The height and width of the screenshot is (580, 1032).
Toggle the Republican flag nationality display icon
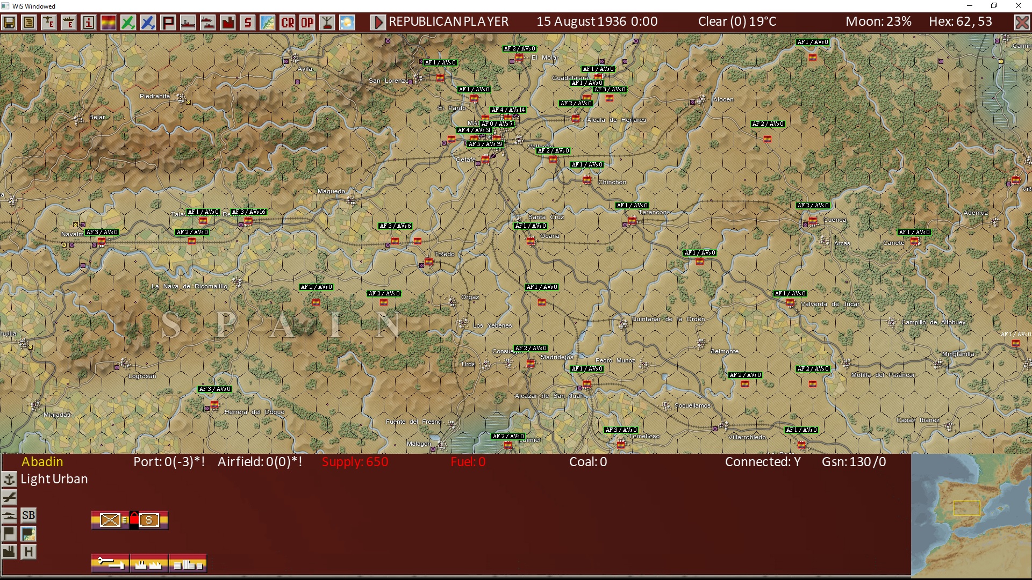point(109,23)
